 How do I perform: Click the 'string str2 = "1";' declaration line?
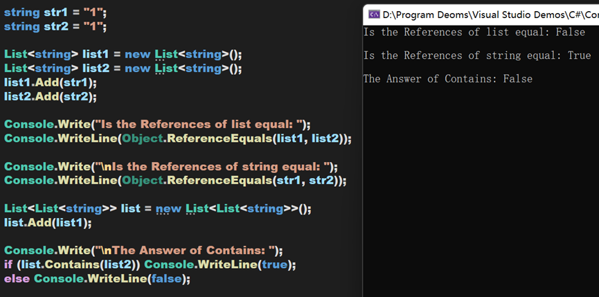point(55,27)
